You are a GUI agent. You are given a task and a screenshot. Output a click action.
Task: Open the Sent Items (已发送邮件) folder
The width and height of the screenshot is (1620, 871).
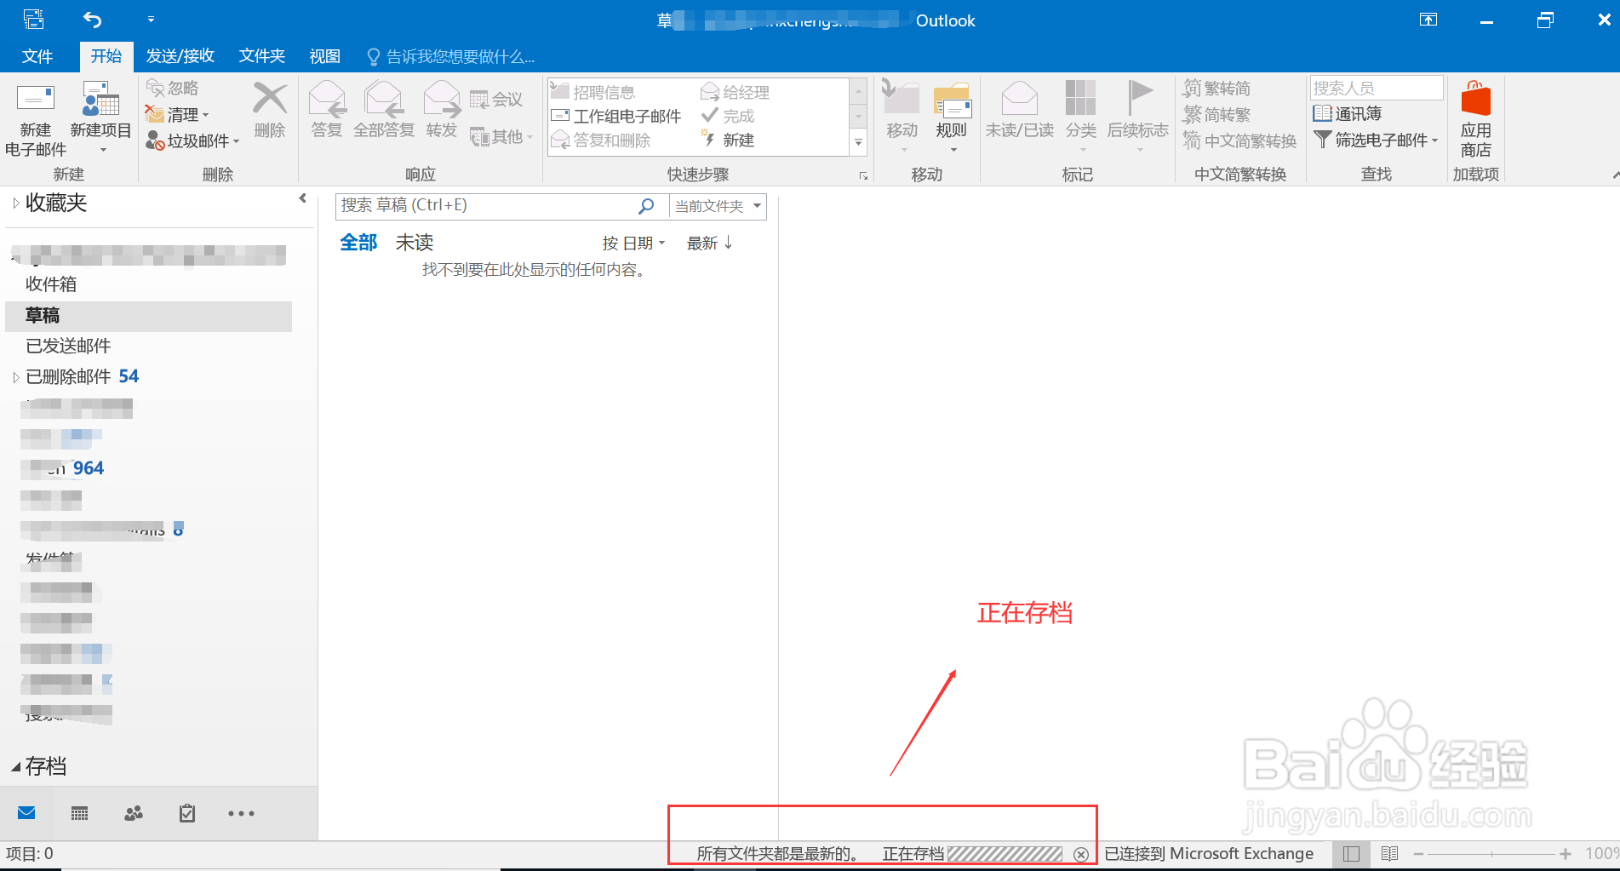coord(68,346)
